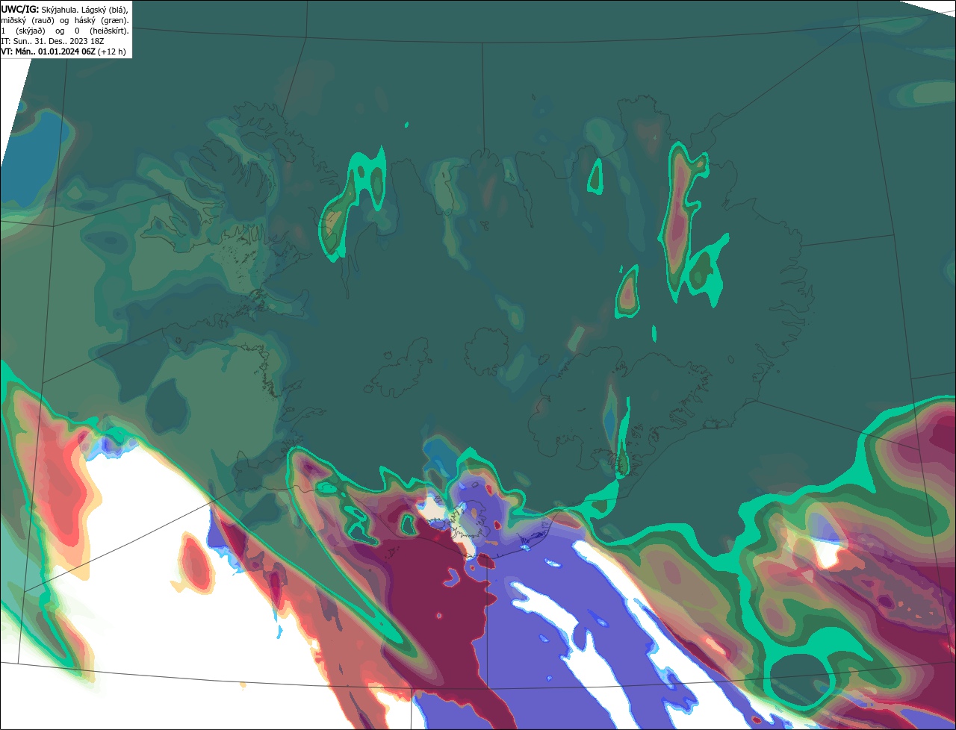Select the "miðský (rauð) og háský (græn)" legend line

pyautogui.click(x=65, y=19)
